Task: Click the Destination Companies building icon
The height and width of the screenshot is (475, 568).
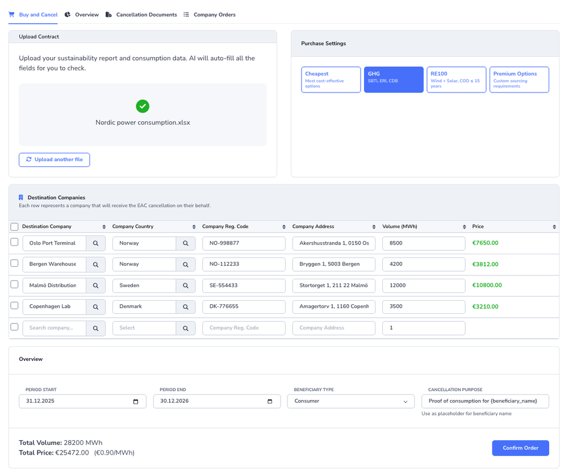Action: [x=21, y=197]
